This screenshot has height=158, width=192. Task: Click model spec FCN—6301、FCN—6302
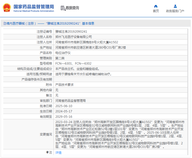click(x=73, y=64)
